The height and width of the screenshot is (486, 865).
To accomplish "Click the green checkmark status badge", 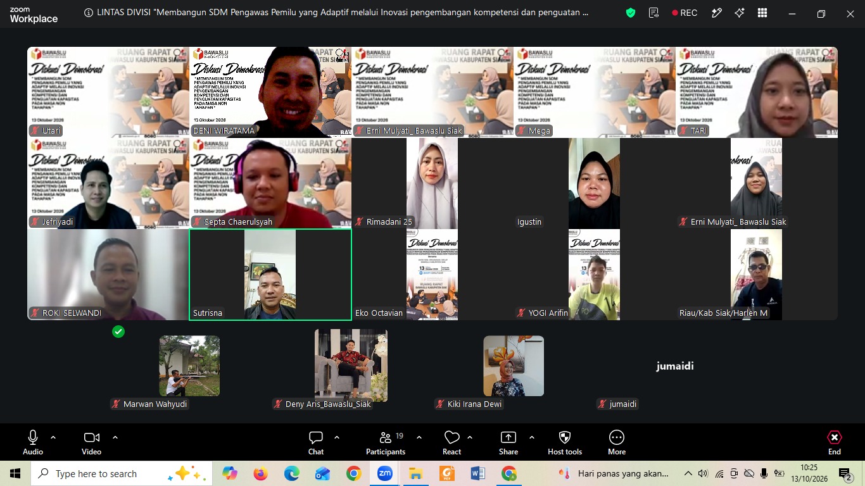I will click(118, 331).
